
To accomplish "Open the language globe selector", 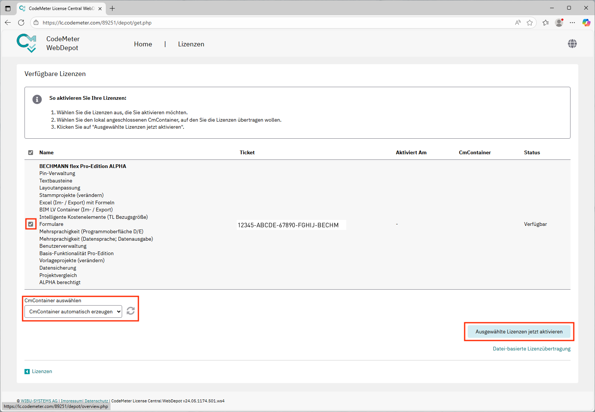I will [572, 44].
